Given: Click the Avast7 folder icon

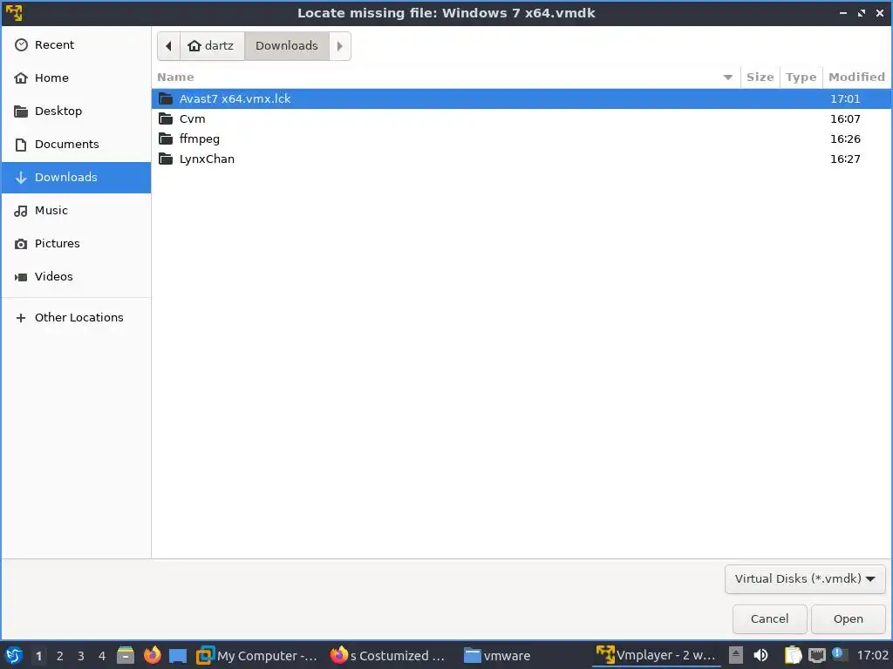Looking at the screenshot, I should [166, 99].
